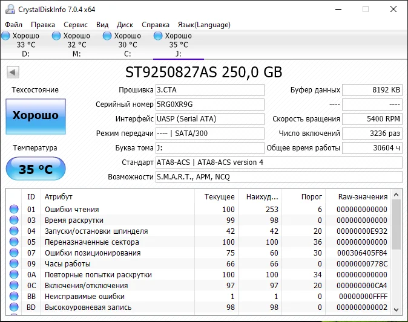Select the Ошибки чтения attribute row text

72,209
